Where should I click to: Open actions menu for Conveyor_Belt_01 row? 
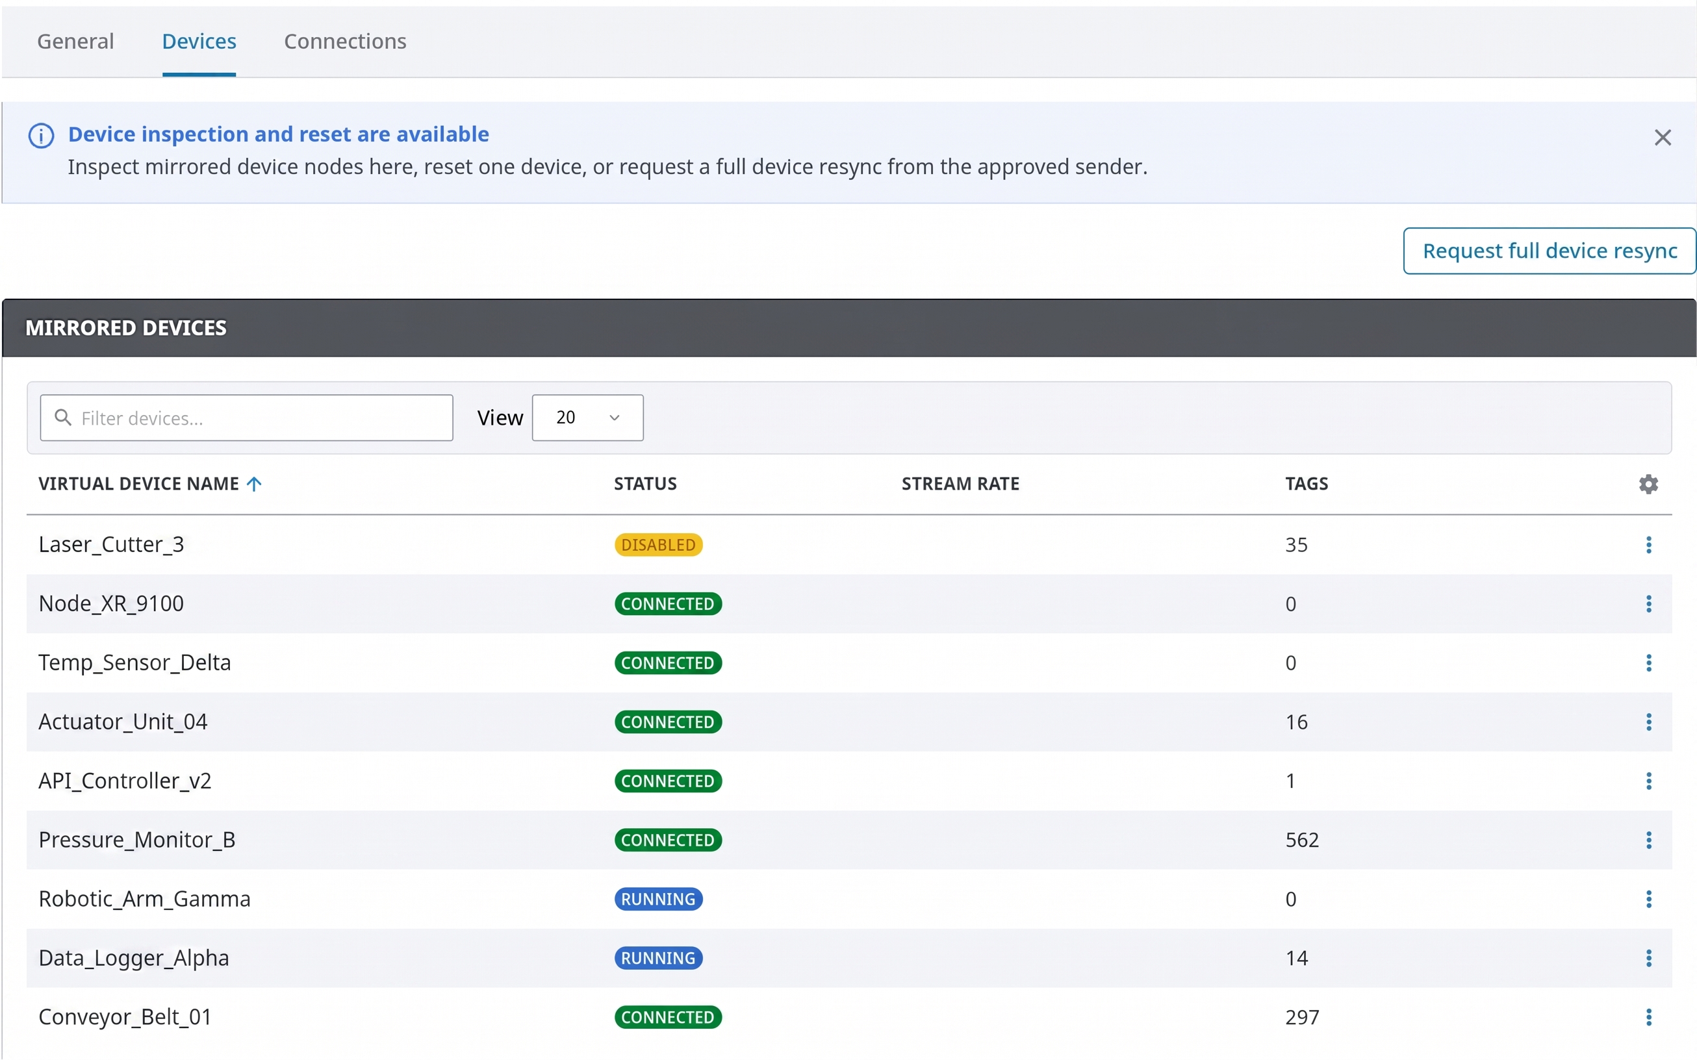coord(1648,1017)
